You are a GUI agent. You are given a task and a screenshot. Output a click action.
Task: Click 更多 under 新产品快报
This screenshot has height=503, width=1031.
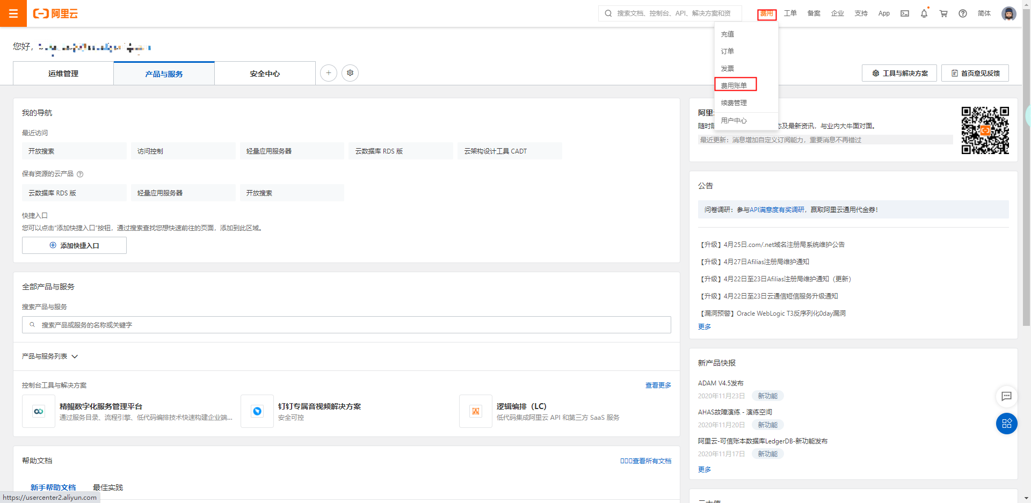click(x=705, y=469)
